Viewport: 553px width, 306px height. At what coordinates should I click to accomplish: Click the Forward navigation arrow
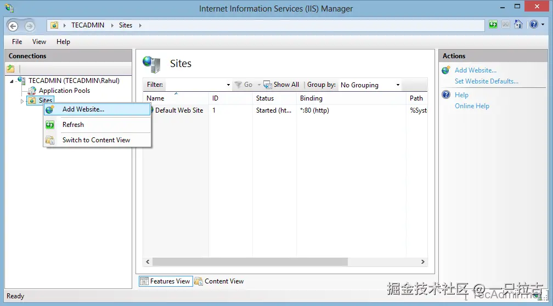pyautogui.click(x=30, y=26)
